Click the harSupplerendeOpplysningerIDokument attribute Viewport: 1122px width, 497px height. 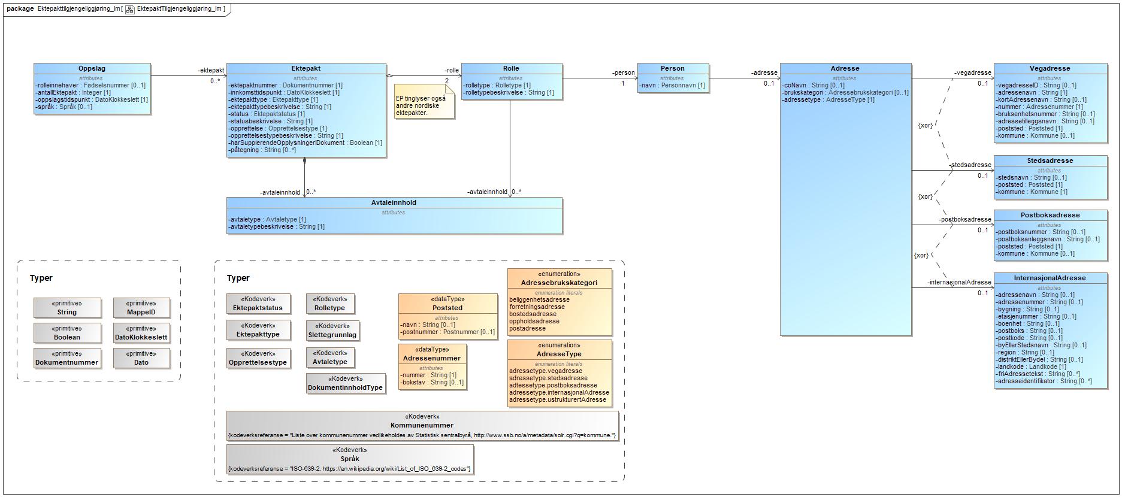pyautogui.click(x=305, y=143)
